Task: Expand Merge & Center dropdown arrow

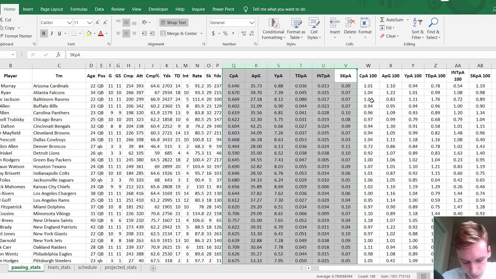Action: [x=201, y=34]
